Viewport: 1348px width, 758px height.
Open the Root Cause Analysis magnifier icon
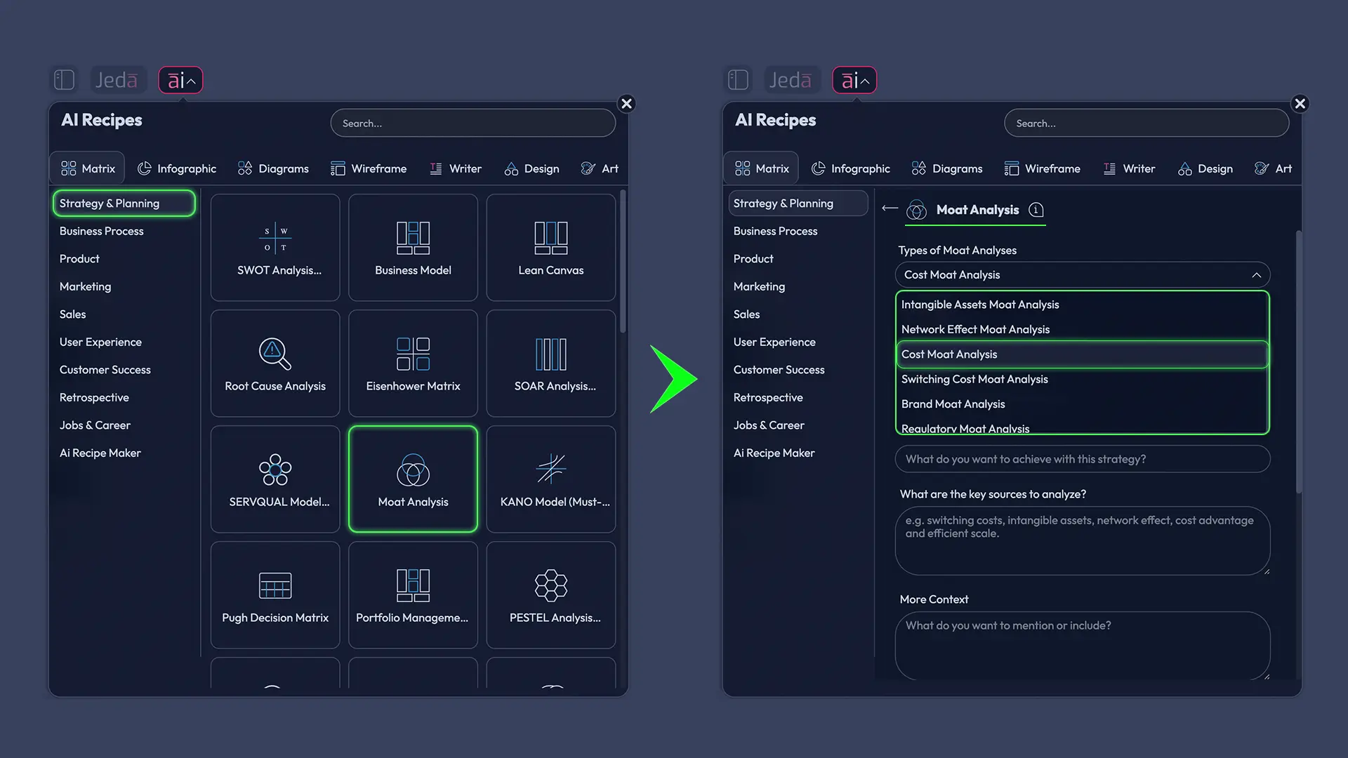click(x=275, y=354)
